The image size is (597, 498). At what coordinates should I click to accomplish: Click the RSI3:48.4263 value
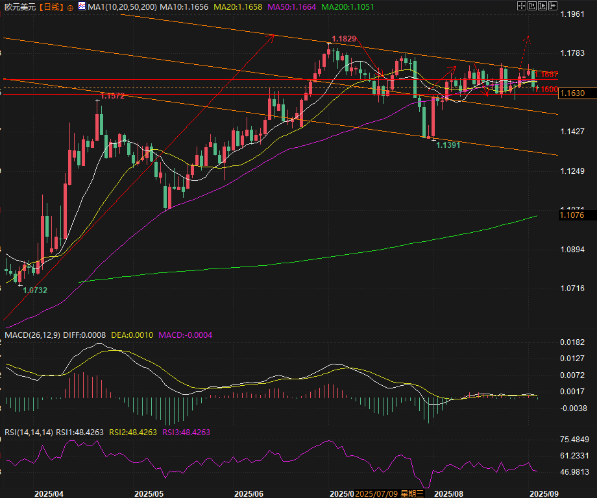pyautogui.click(x=186, y=433)
